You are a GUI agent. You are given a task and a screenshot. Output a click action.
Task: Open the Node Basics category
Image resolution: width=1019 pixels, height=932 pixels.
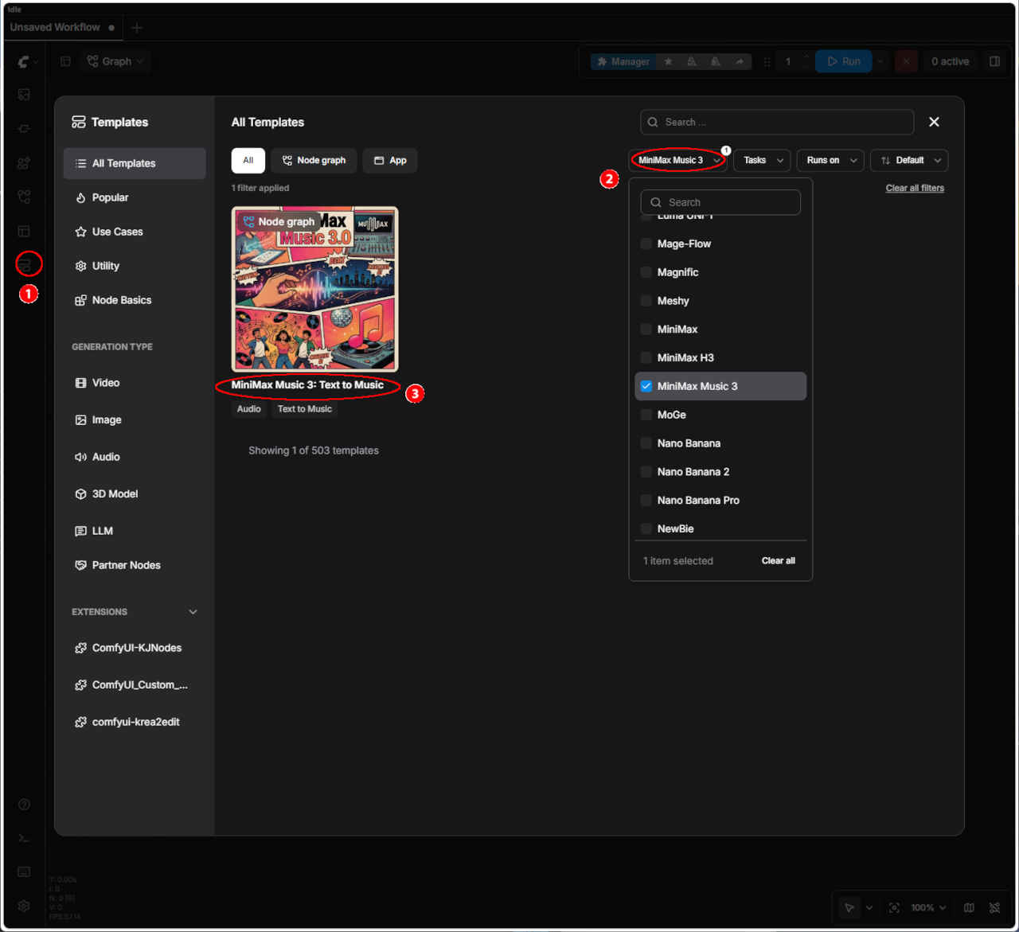[135, 300]
